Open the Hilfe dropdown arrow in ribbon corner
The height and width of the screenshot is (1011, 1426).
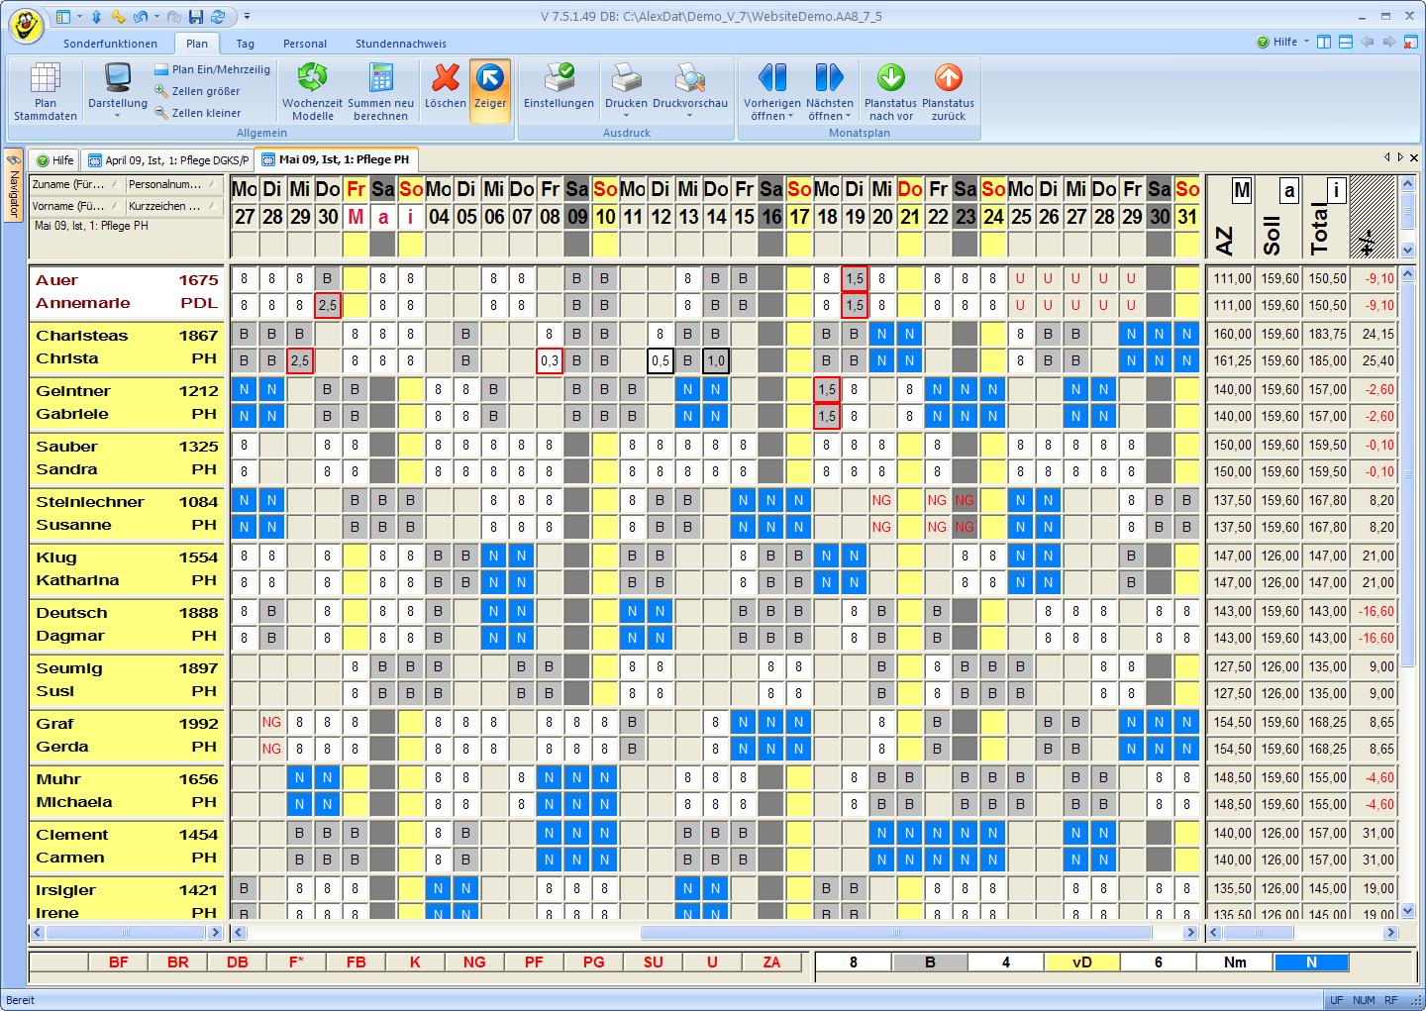[x=1306, y=42]
